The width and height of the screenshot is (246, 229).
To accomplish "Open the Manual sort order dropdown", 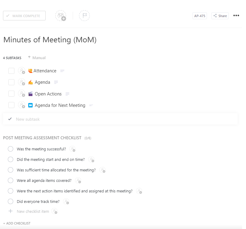I will coord(37,58).
